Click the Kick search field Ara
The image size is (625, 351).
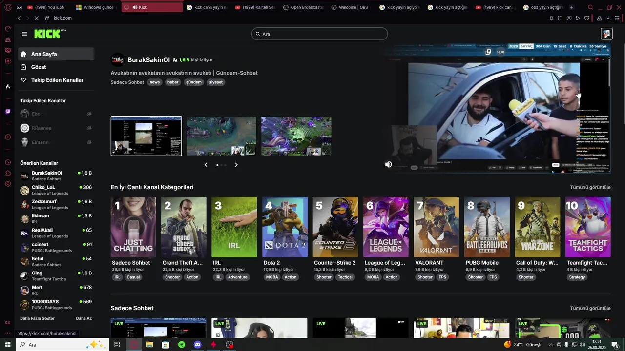pos(320,34)
